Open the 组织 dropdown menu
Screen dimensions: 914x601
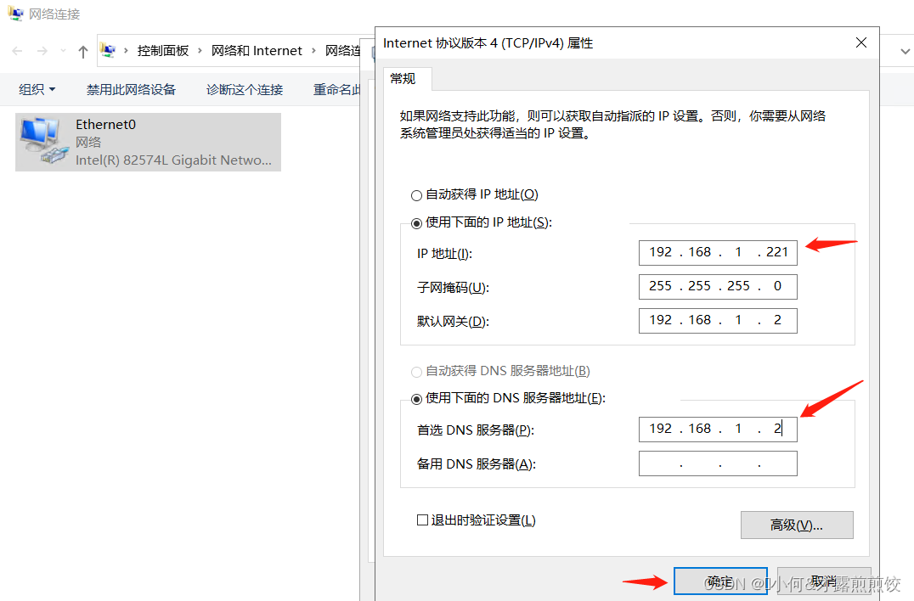pyautogui.click(x=37, y=89)
